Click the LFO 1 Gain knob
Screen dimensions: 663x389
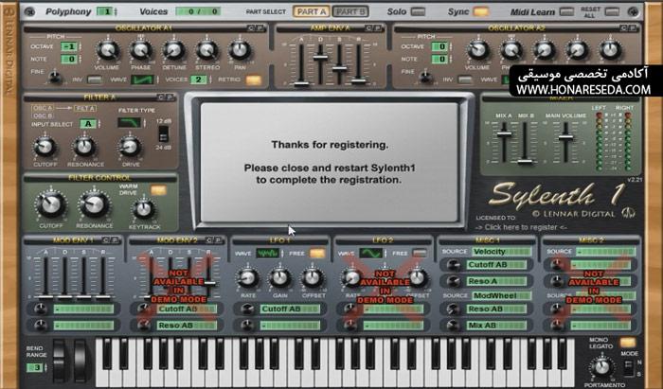(x=279, y=278)
